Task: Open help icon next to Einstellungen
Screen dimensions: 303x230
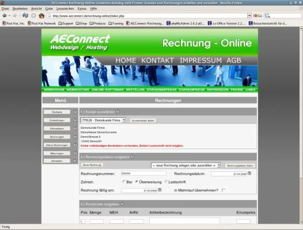Action: click(x=75, y=120)
